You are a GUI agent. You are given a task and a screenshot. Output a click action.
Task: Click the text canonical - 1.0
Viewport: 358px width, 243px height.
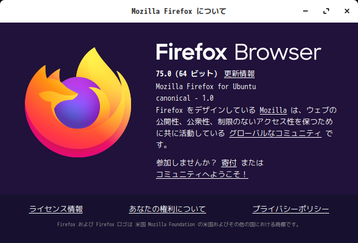(x=185, y=98)
